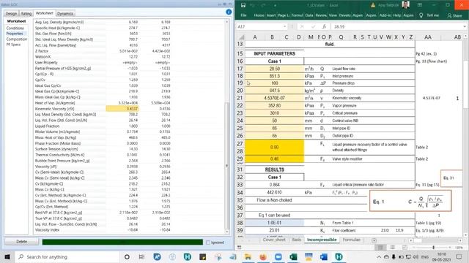Click the Delete button in valve window
Screen dimensions: 469x263
tap(21, 242)
